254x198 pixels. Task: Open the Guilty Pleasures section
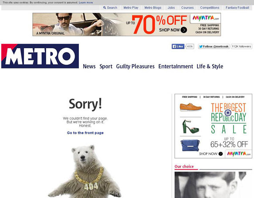[135, 66]
